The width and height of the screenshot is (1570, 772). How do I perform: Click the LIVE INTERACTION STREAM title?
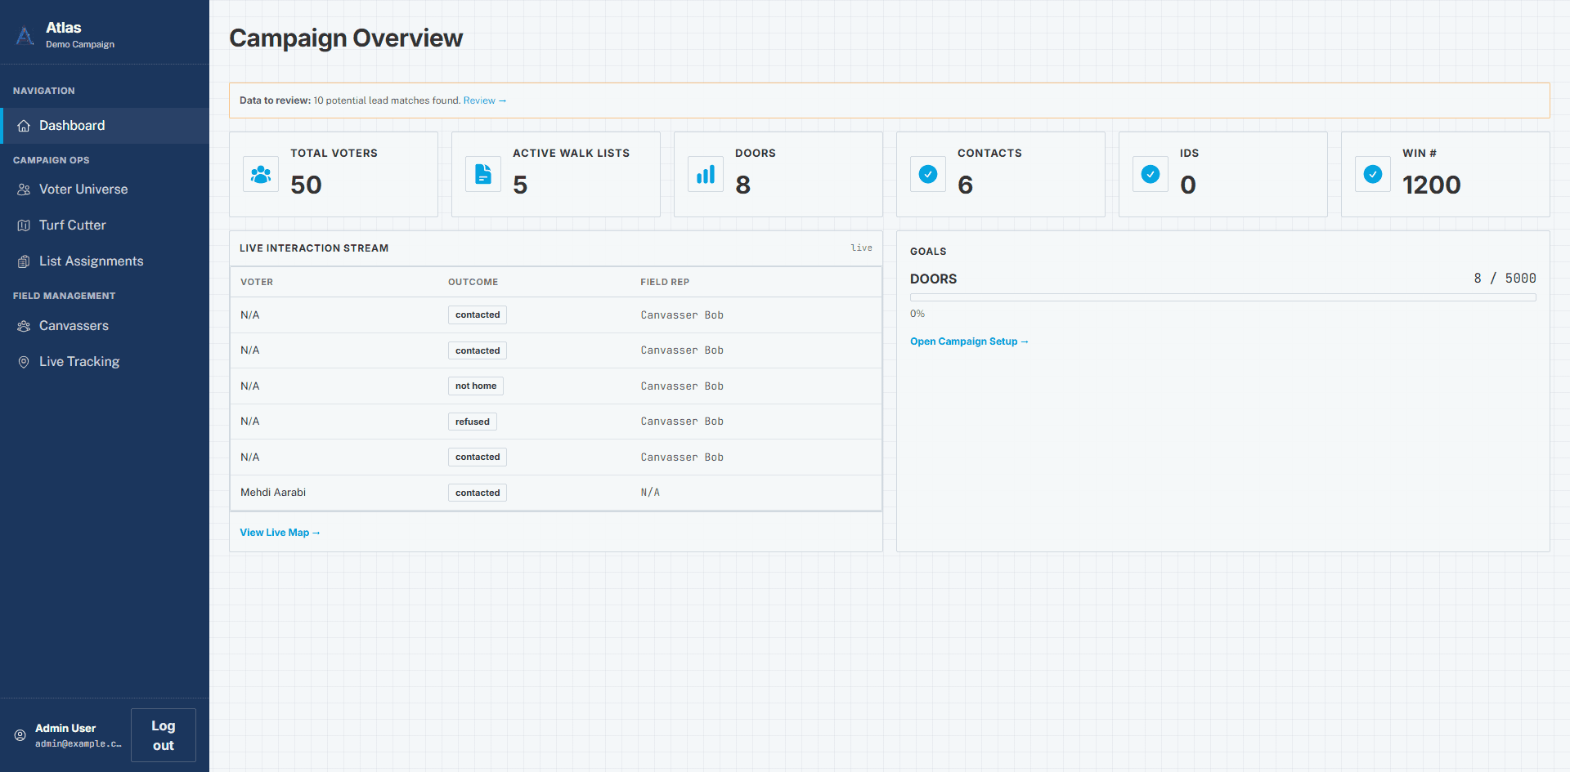[314, 248]
